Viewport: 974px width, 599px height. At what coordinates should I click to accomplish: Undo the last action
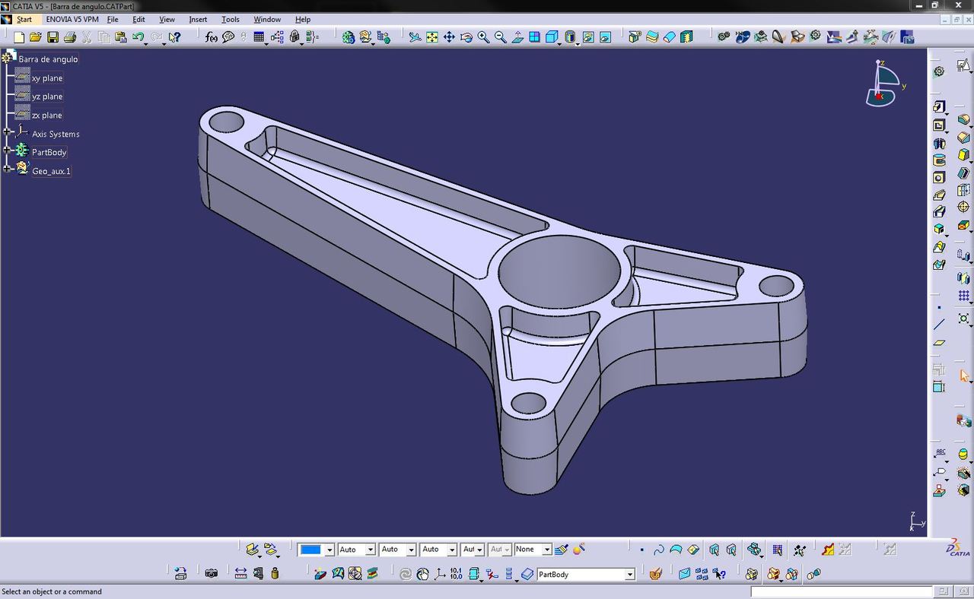coord(137,37)
